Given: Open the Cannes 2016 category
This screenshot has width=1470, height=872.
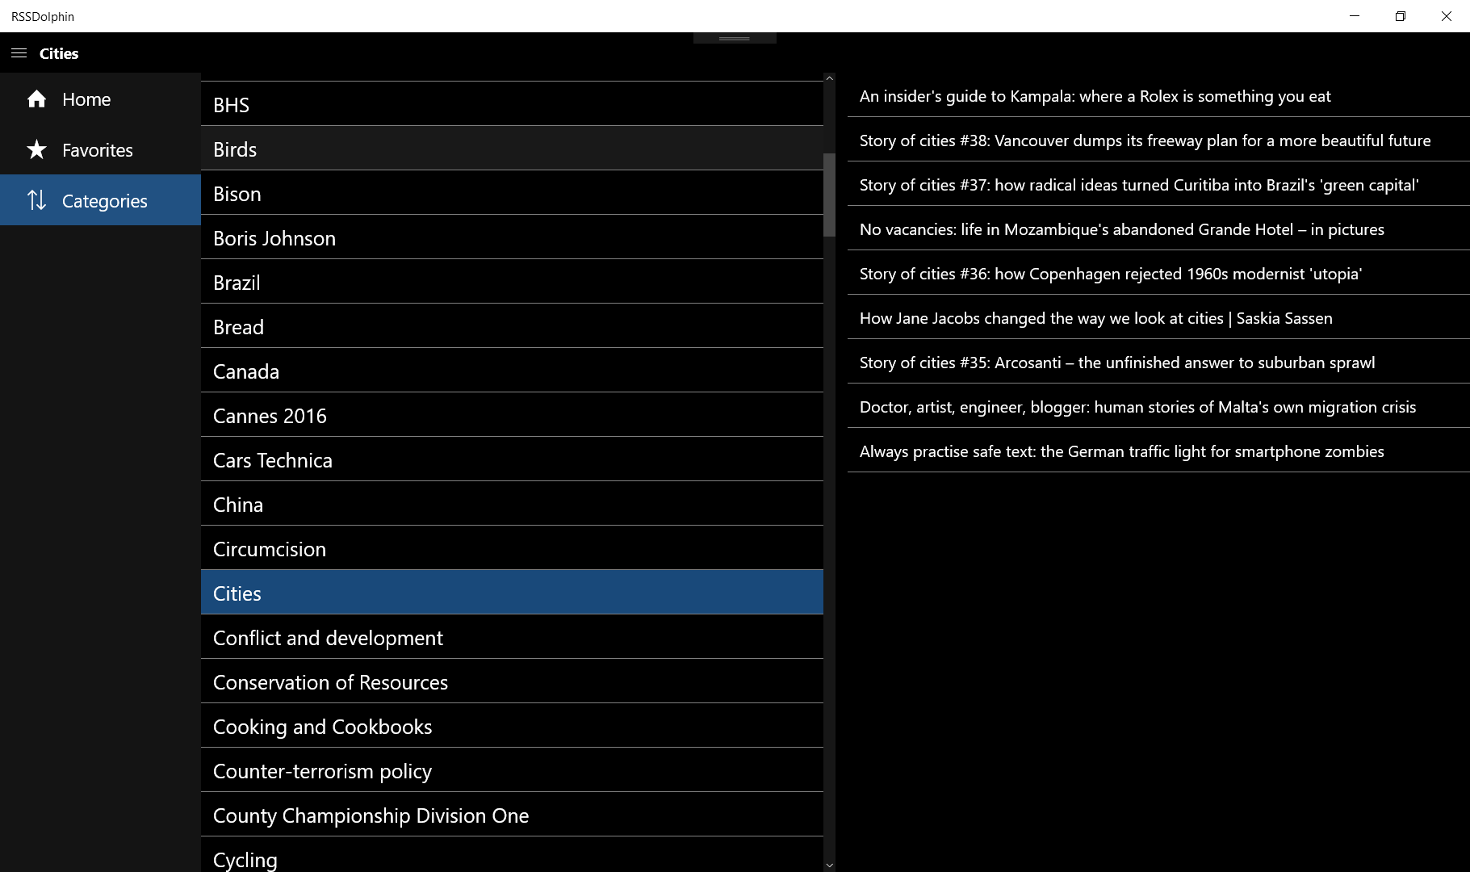Looking at the screenshot, I should (x=512, y=415).
